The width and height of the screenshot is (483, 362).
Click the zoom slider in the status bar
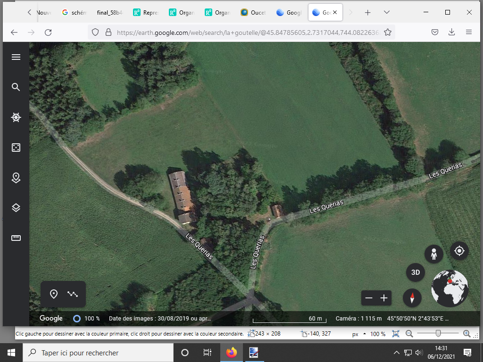click(x=438, y=334)
